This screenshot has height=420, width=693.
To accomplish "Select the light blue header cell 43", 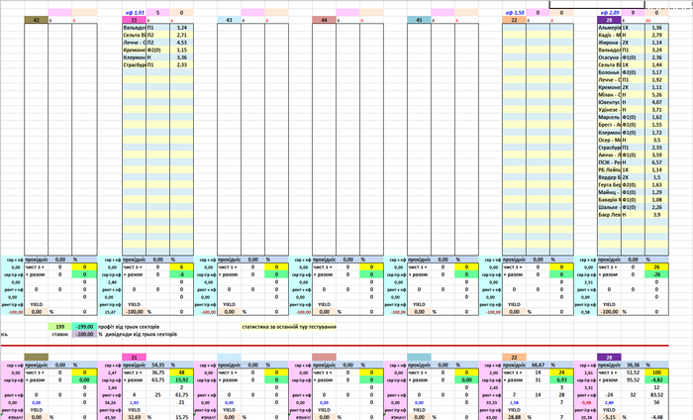I will 229,20.
